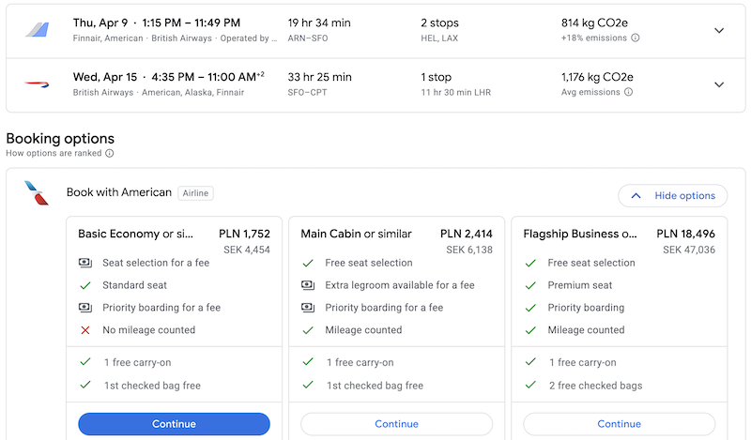751x440 pixels.
Task: Click the checkmark beside Standard seat
Action: click(85, 285)
